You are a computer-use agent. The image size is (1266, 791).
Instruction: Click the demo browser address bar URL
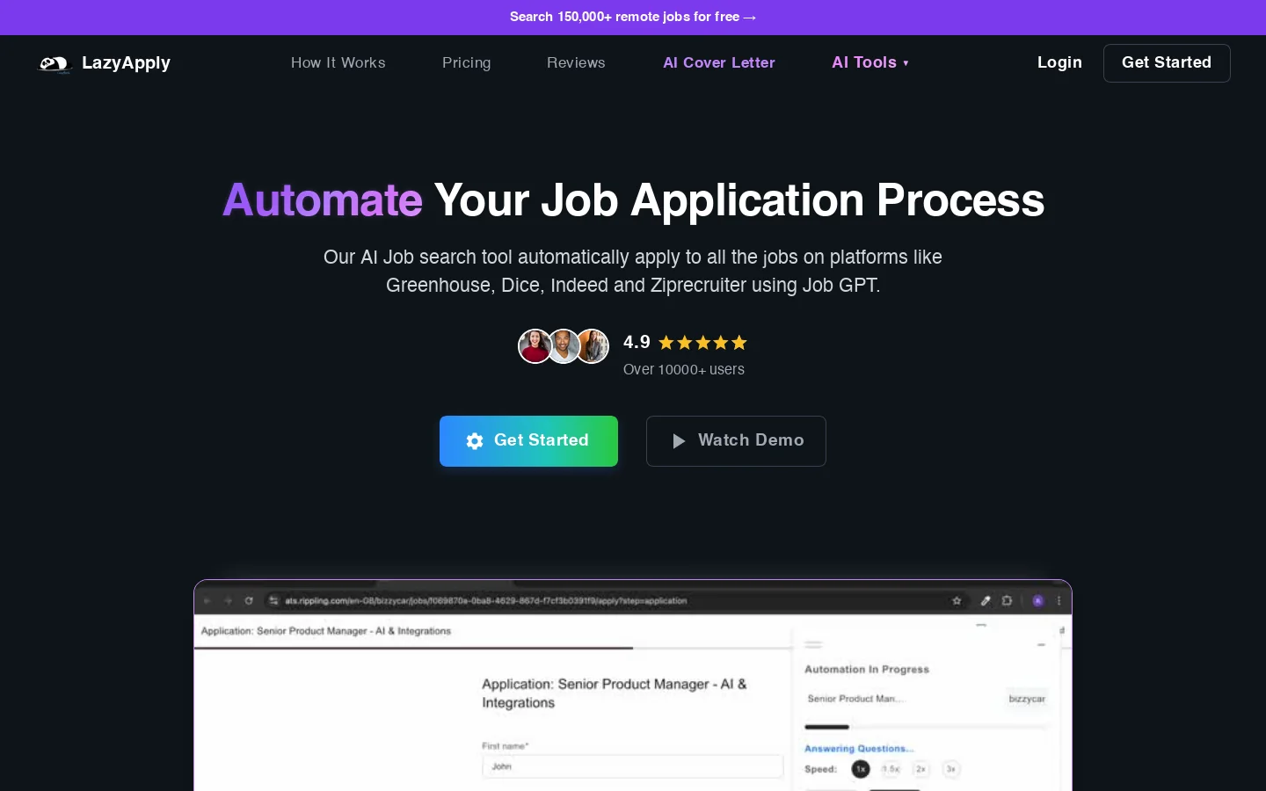[x=485, y=601]
